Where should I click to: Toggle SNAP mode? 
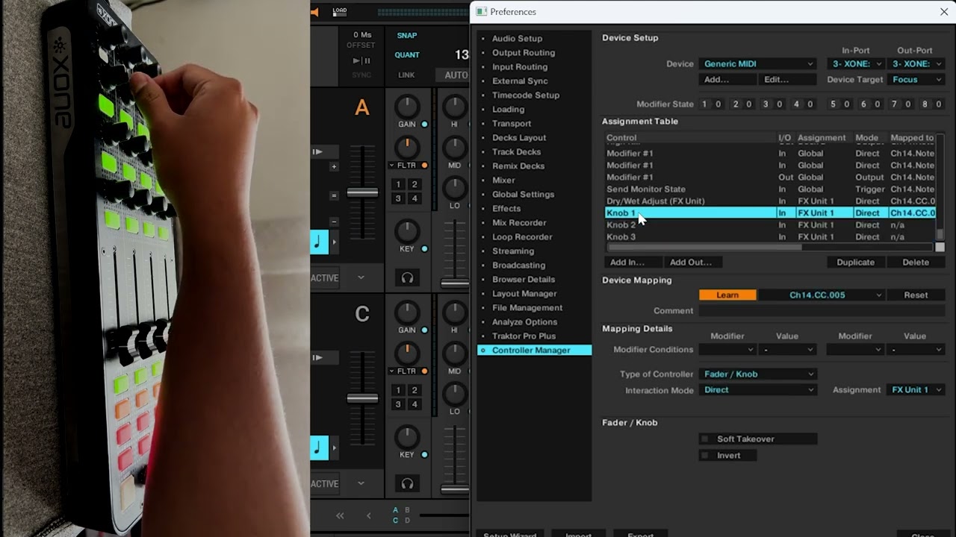tap(407, 35)
